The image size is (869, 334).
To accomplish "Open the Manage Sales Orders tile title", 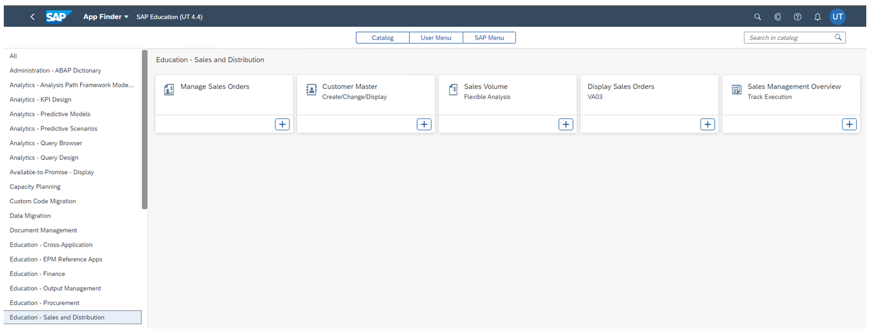I will point(215,87).
